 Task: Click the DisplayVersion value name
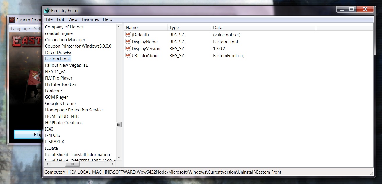coord(146,49)
